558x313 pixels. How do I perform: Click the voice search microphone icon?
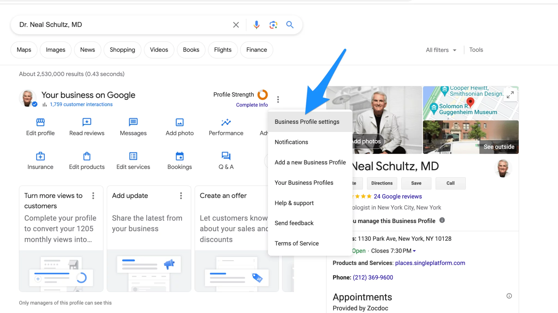coord(256,25)
